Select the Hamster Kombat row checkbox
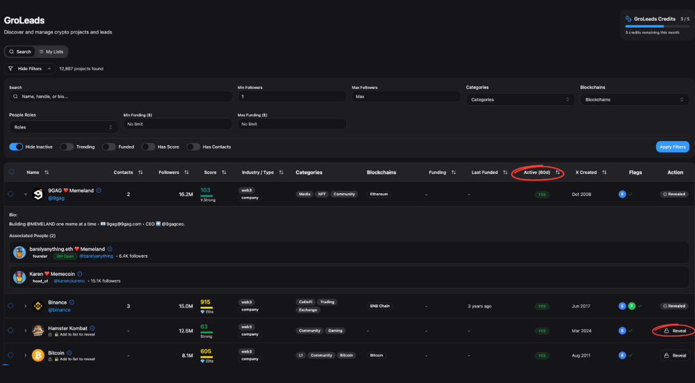 10,330
